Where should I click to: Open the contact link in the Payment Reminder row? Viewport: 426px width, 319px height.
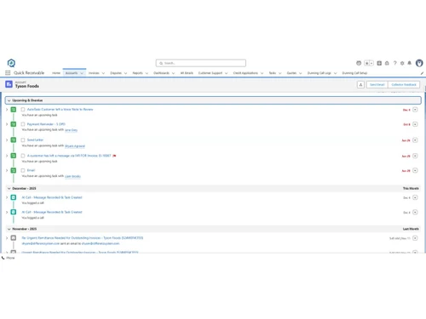pyautogui.click(x=71, y=130)
